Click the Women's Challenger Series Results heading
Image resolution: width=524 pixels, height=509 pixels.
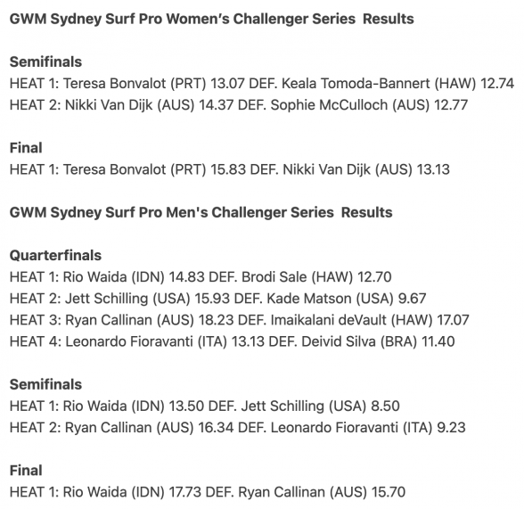(211, 19)
